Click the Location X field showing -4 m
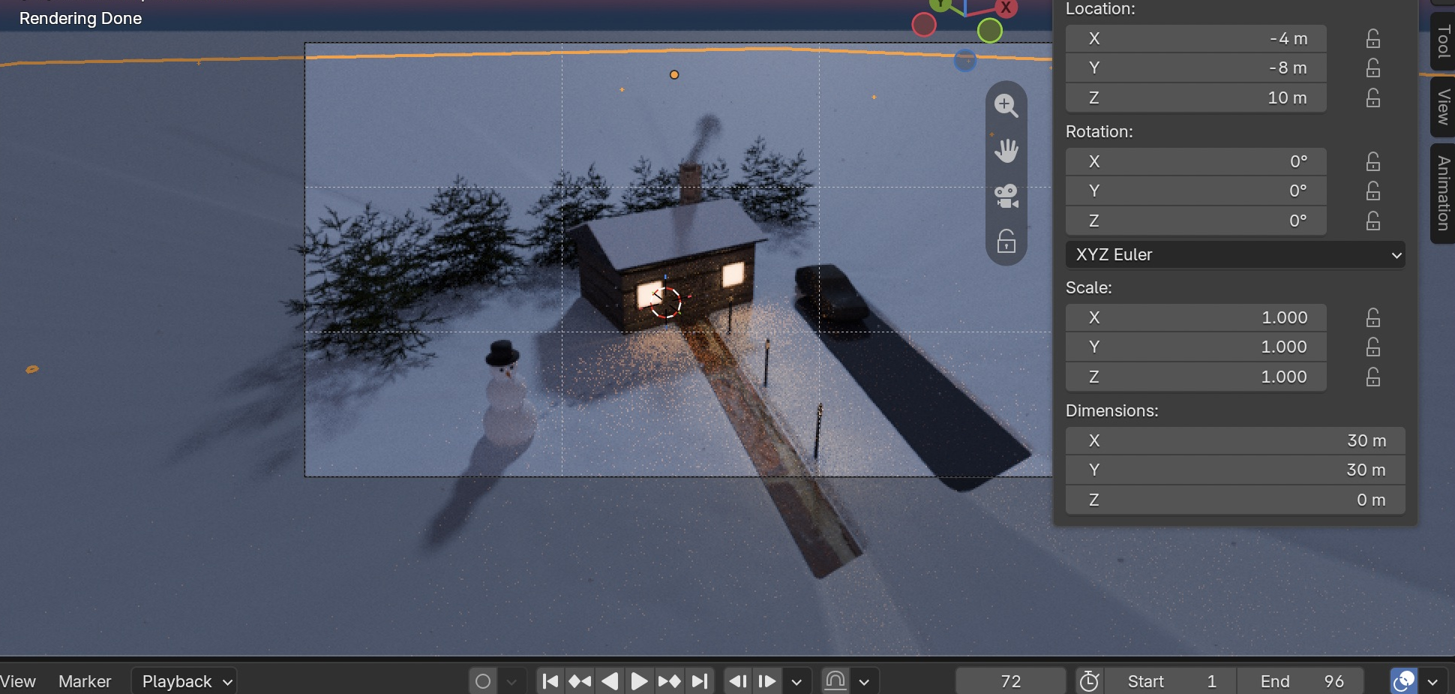The width and height of the screenshot is (1455, 694). (x=1195, y=38)
